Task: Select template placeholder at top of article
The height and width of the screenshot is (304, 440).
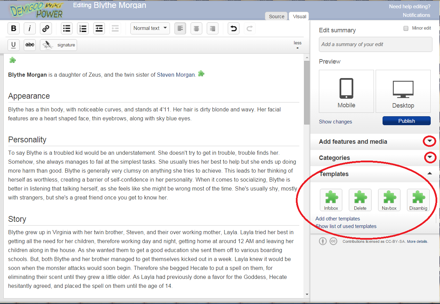Action: tap(12, 60)
